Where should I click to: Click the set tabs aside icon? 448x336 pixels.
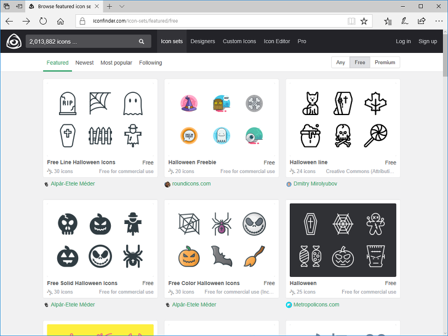[x=19, y=6]
